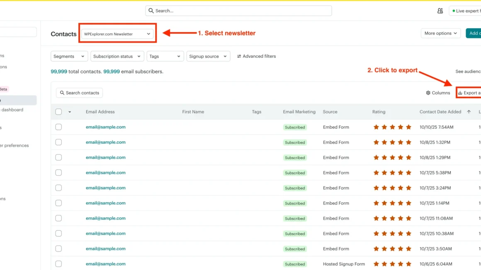
Task: Open the More options dropdown
Action: [440, 33]
